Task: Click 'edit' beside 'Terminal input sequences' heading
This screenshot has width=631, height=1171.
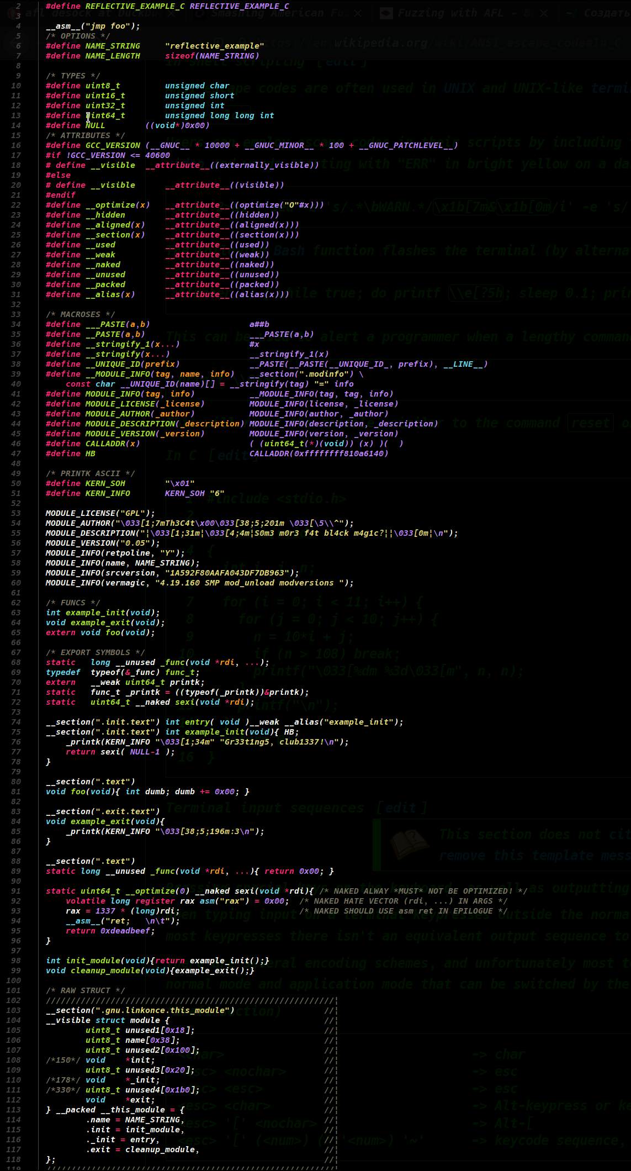Action: click(401, 808)
